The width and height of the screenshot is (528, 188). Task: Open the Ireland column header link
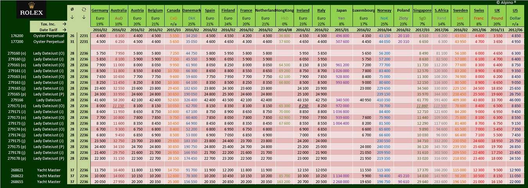pyautogui.click(x=304, y=11)
